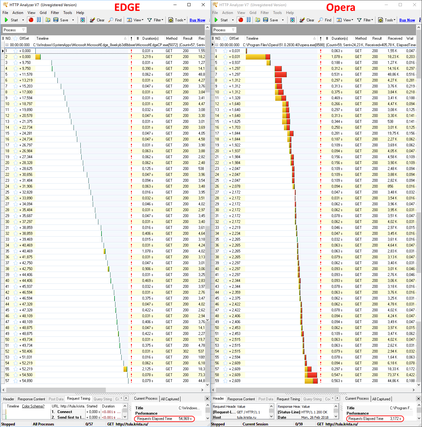This screenshot has height=427, width=422.
Task: Switch to All Captured tab in EDGE window
Action: (x=170, y=399)
